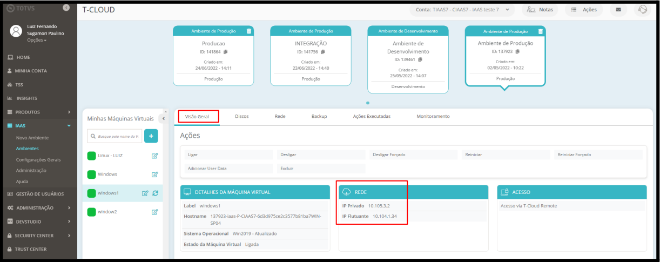Copy ID 139461 with the copy icon
The image size is (660, 262).
click(419, 59)
